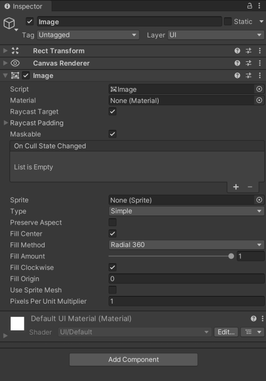
Task: Select the Inspector tab
Action: pos(24,6)
